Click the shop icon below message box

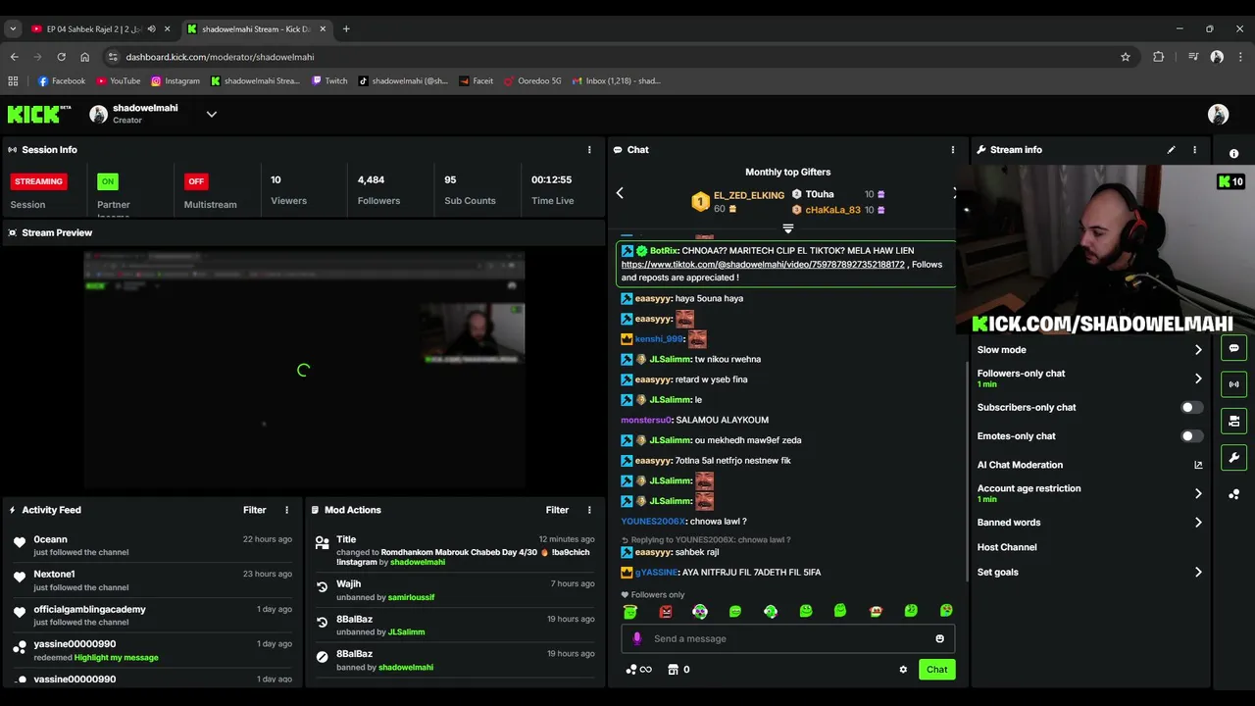[x=673, y=670]
